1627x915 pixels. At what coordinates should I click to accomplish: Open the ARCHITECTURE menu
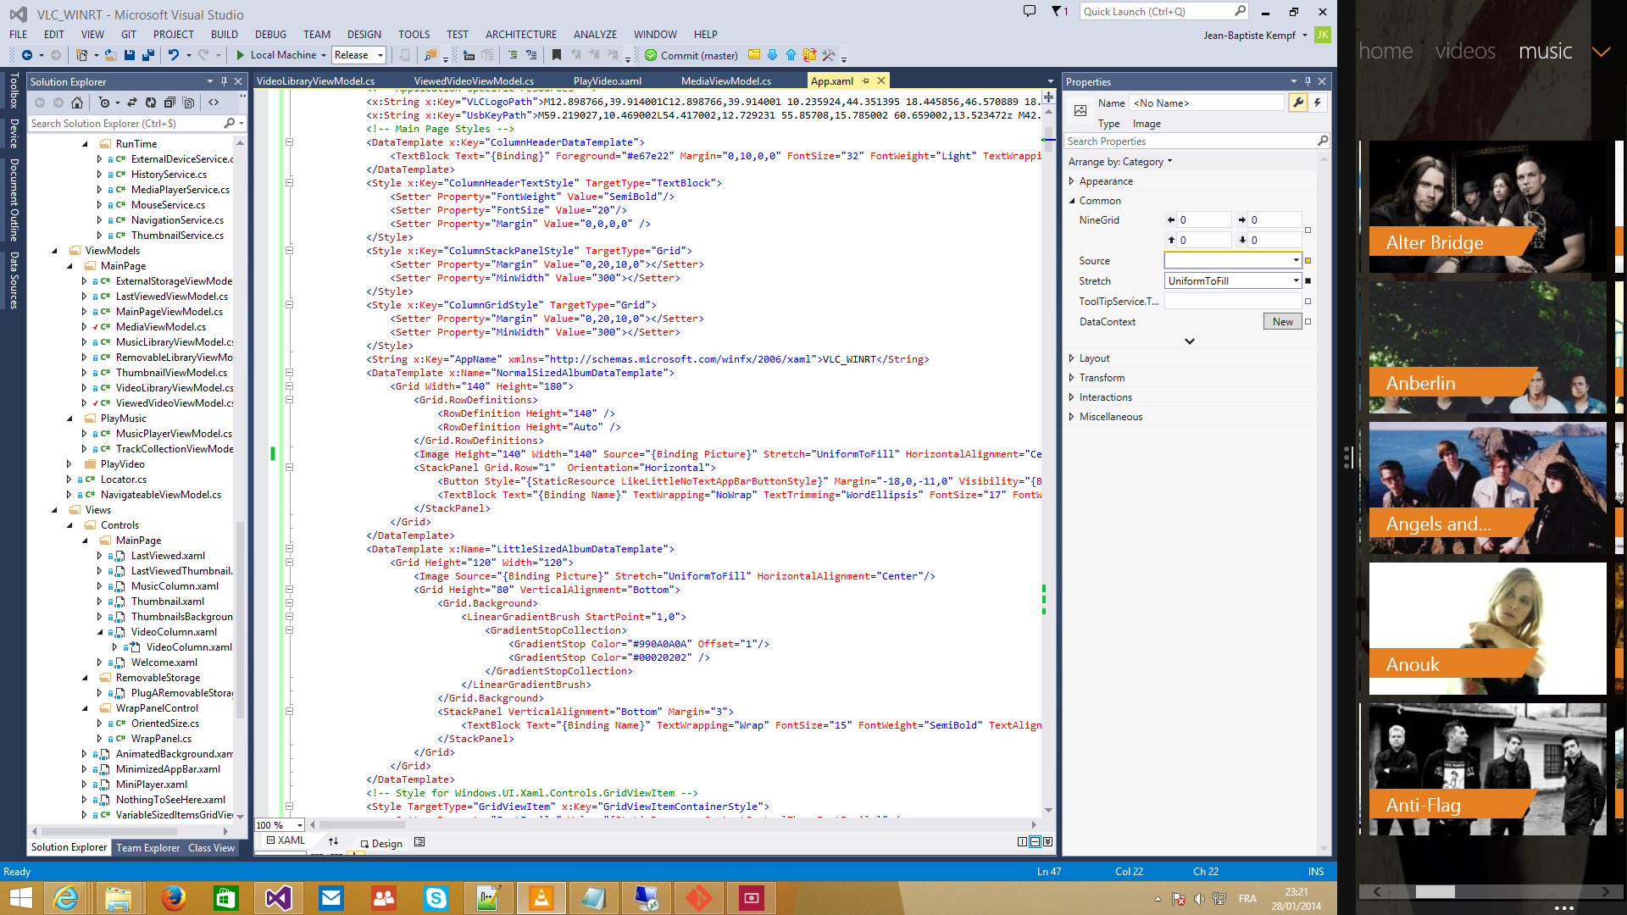pos(520,35)
